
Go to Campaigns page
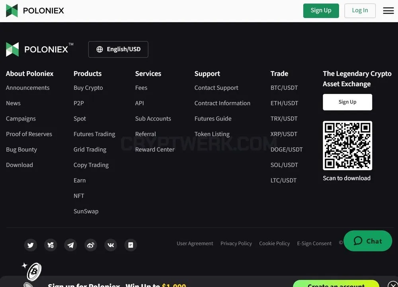(x=21, y=118)
